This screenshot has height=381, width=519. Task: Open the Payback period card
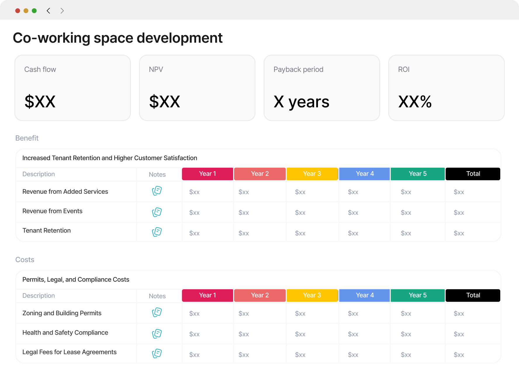[322, 88]
